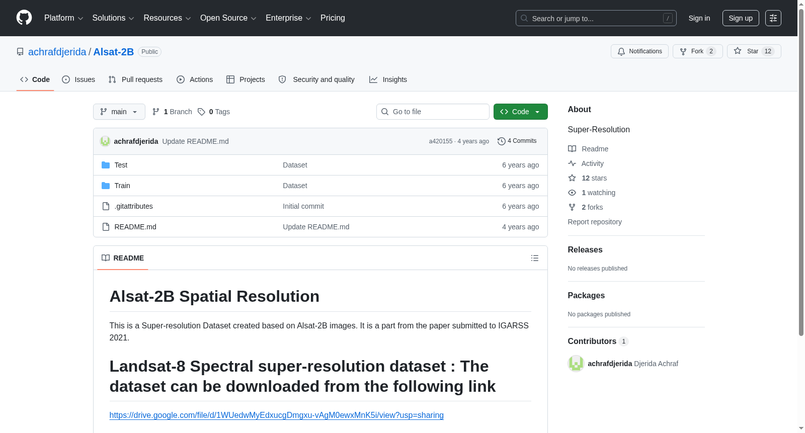The height and width of the screenshot is (433, 805).
Task: Open the achrafdjerida owner link in the title
Action: (57, 52)
